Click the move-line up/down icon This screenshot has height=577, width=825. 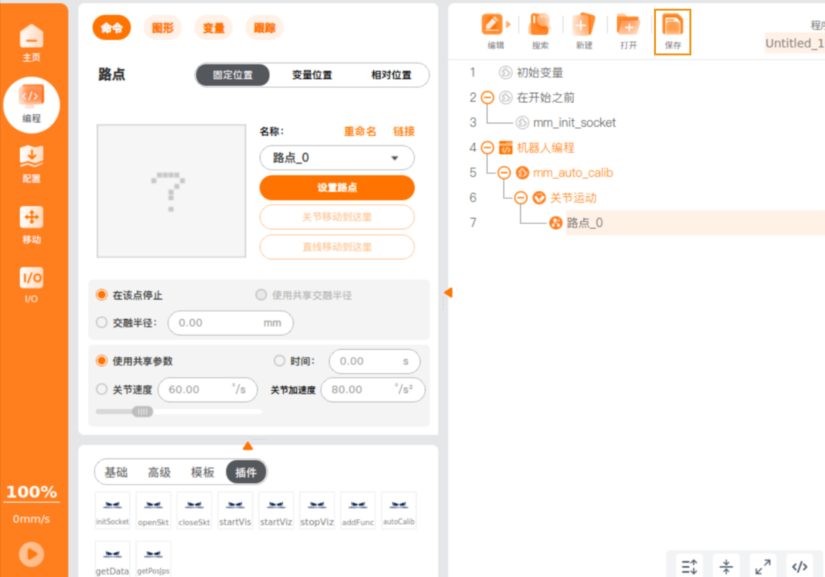click(689, 566)
